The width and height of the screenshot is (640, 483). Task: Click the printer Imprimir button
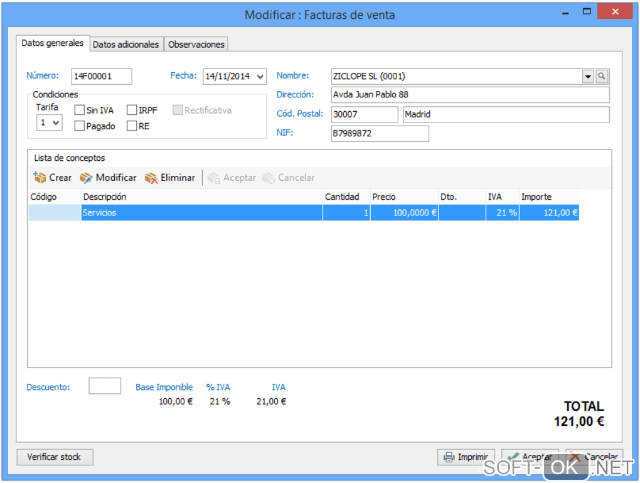pyautogui.click(x=466, y=457)
